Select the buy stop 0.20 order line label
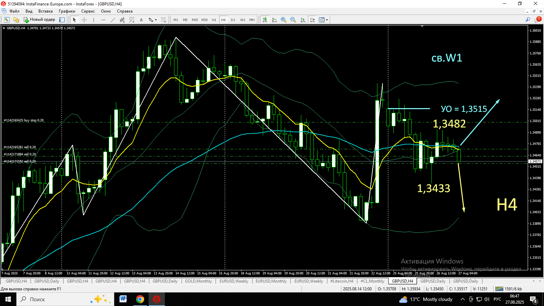This screenshot has height=306, width=544. coord(24,120)
